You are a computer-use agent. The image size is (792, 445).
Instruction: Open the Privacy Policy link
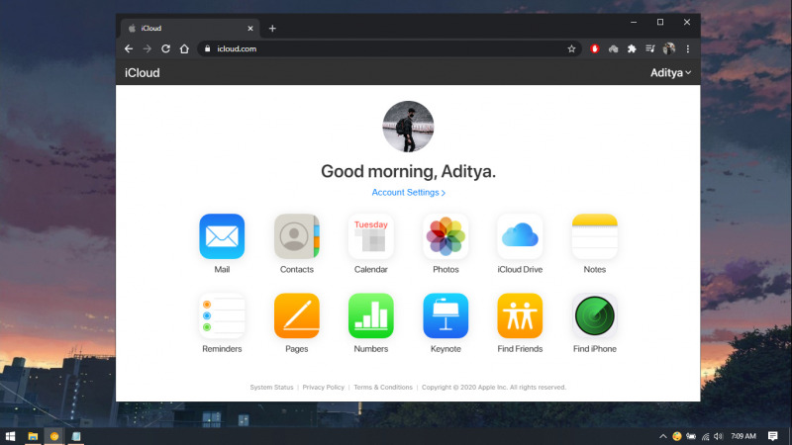[x=324, y=388]
